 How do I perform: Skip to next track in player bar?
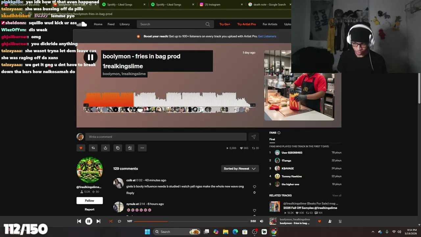[x=98, y=221]
